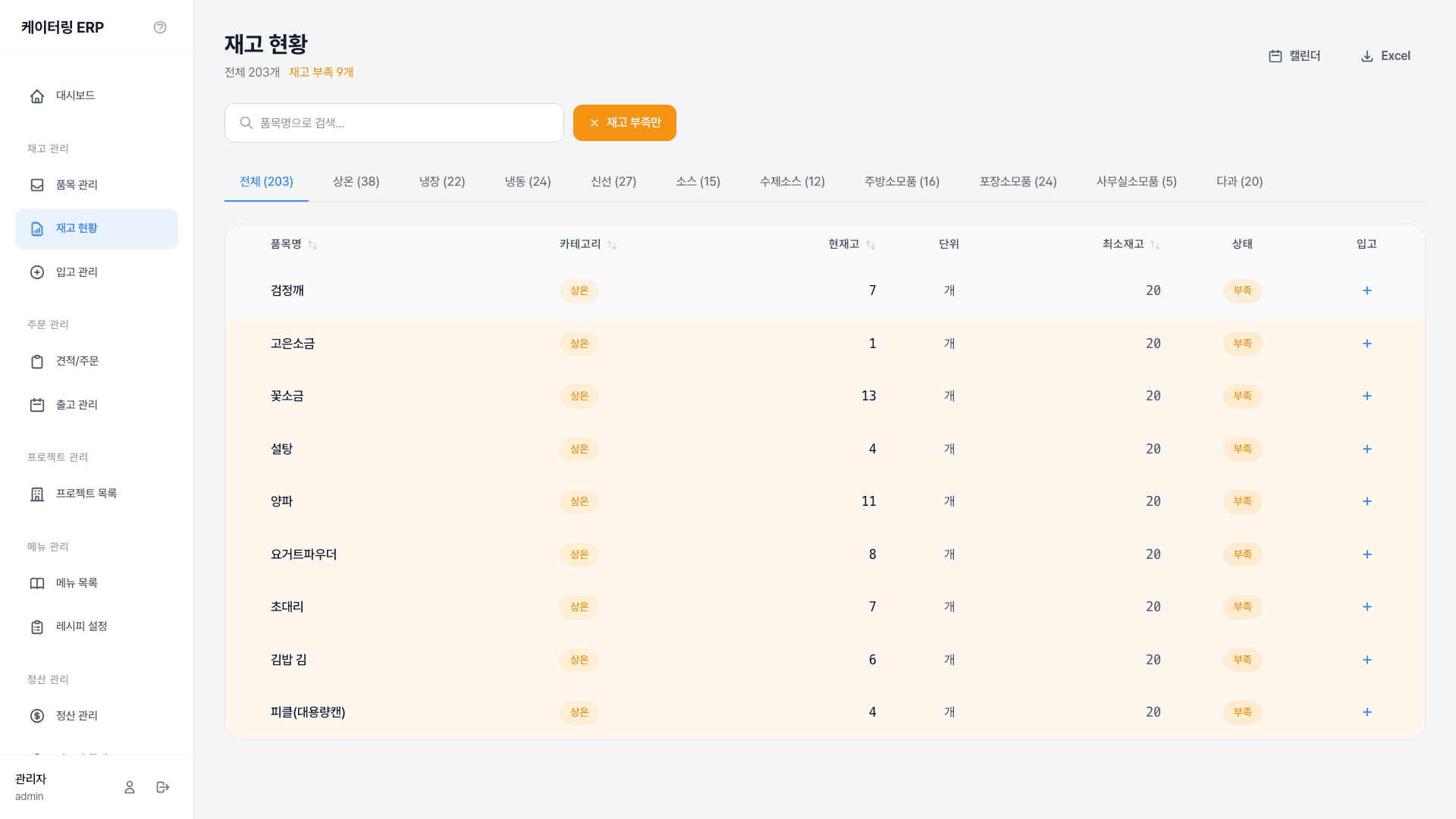Switch to the 수제소스 (12) tab
The height and width of the screenshot is (819, 1456).
pyautogui.click(x=792, y=182)
